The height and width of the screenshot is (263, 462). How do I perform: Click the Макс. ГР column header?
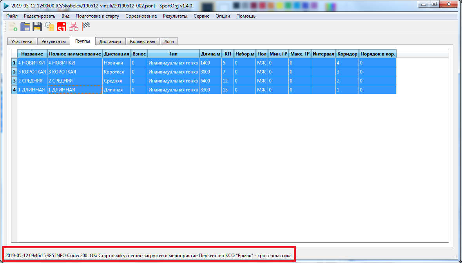300,54
